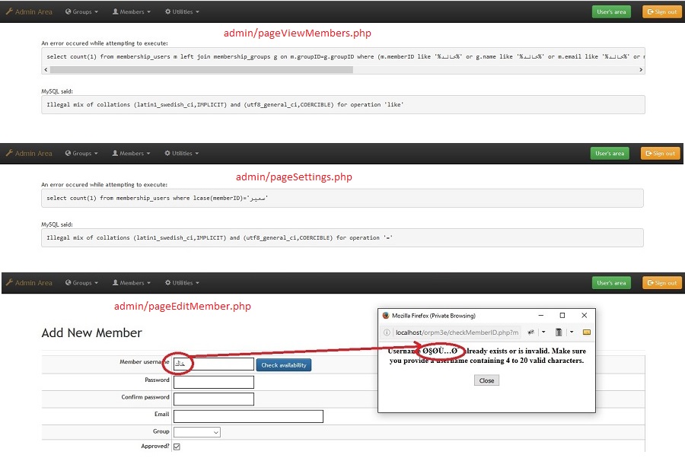Click the yellow ruler icon in Firefox popup toolbar
The image size is (685, 458).
tap(587, 332)
